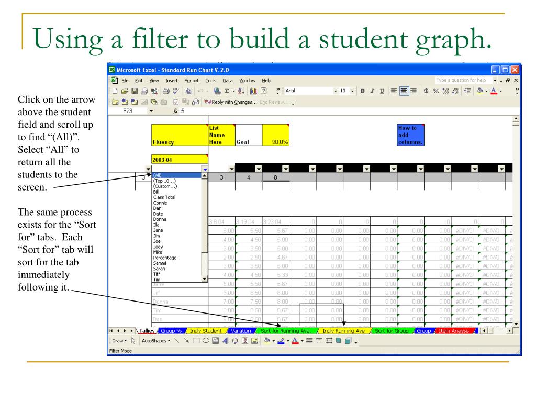Click the Increase Decimal icon

pyautogui.click(x=445, y=91)
